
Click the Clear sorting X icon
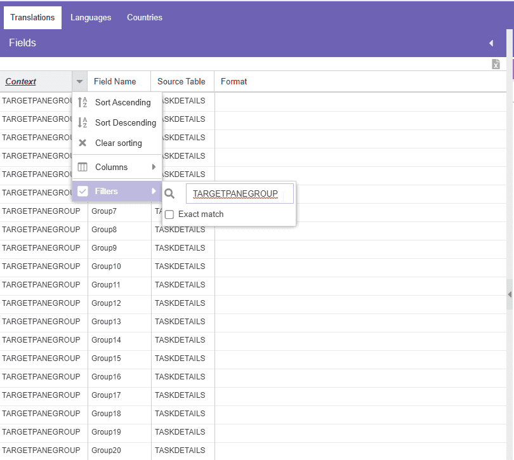82,143
